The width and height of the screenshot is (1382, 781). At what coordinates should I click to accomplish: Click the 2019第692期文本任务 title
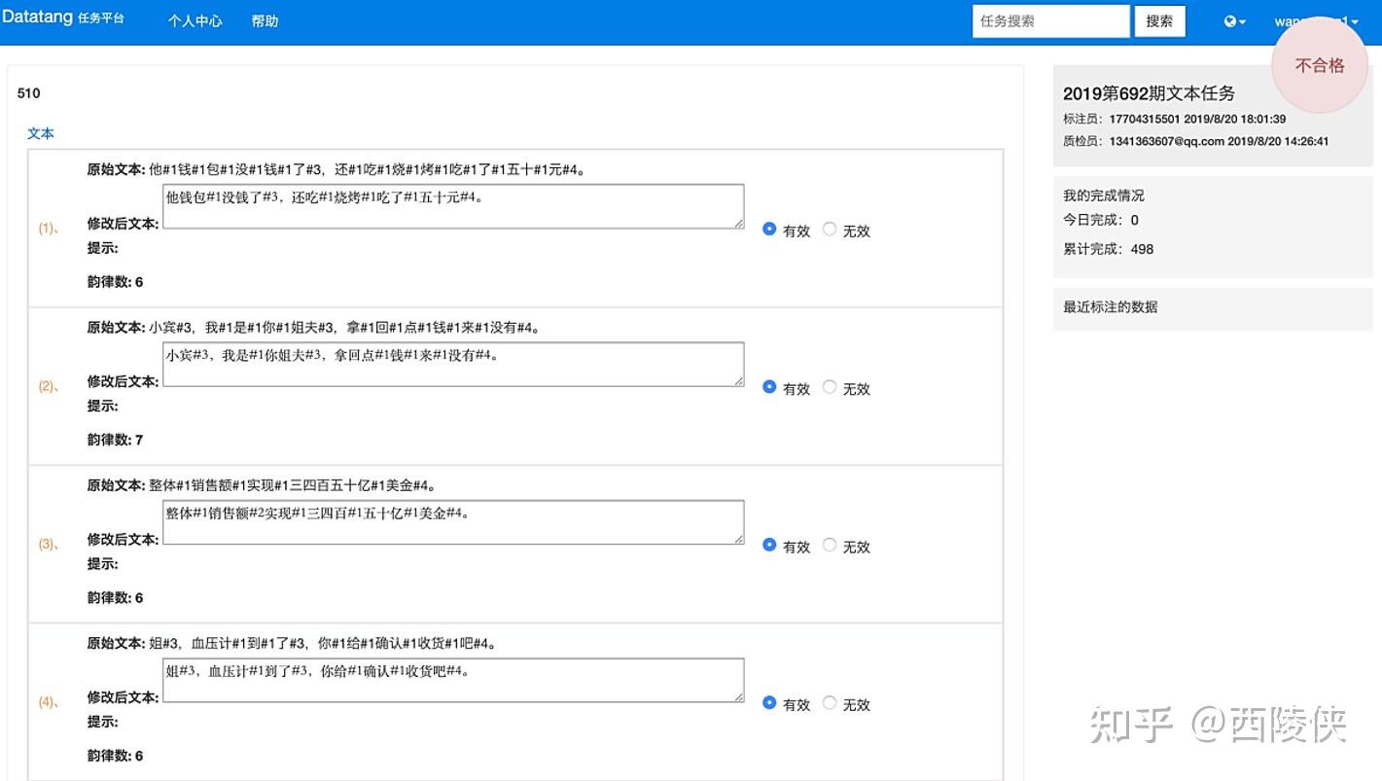(x=1149, y=93)
